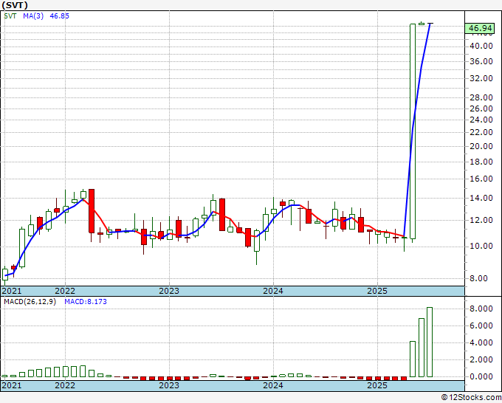
Task: Click 2021 on the price chart time axis
Action: (x=12, y=291)
